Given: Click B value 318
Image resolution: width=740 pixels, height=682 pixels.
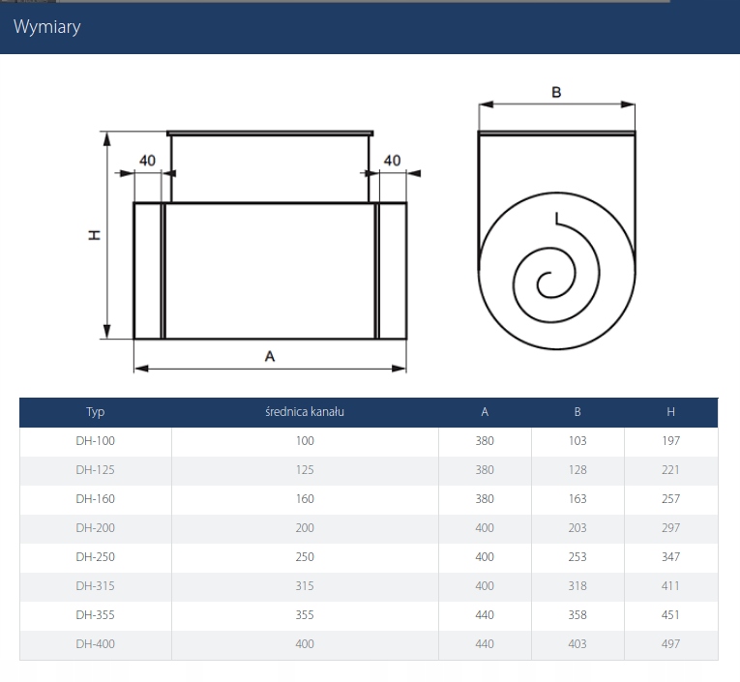Looking at the screenshot, I should click(x=577, y=586).
